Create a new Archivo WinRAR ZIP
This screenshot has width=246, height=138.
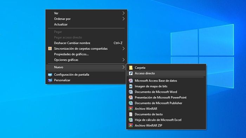pyautogui.click(x=166, y=125)
